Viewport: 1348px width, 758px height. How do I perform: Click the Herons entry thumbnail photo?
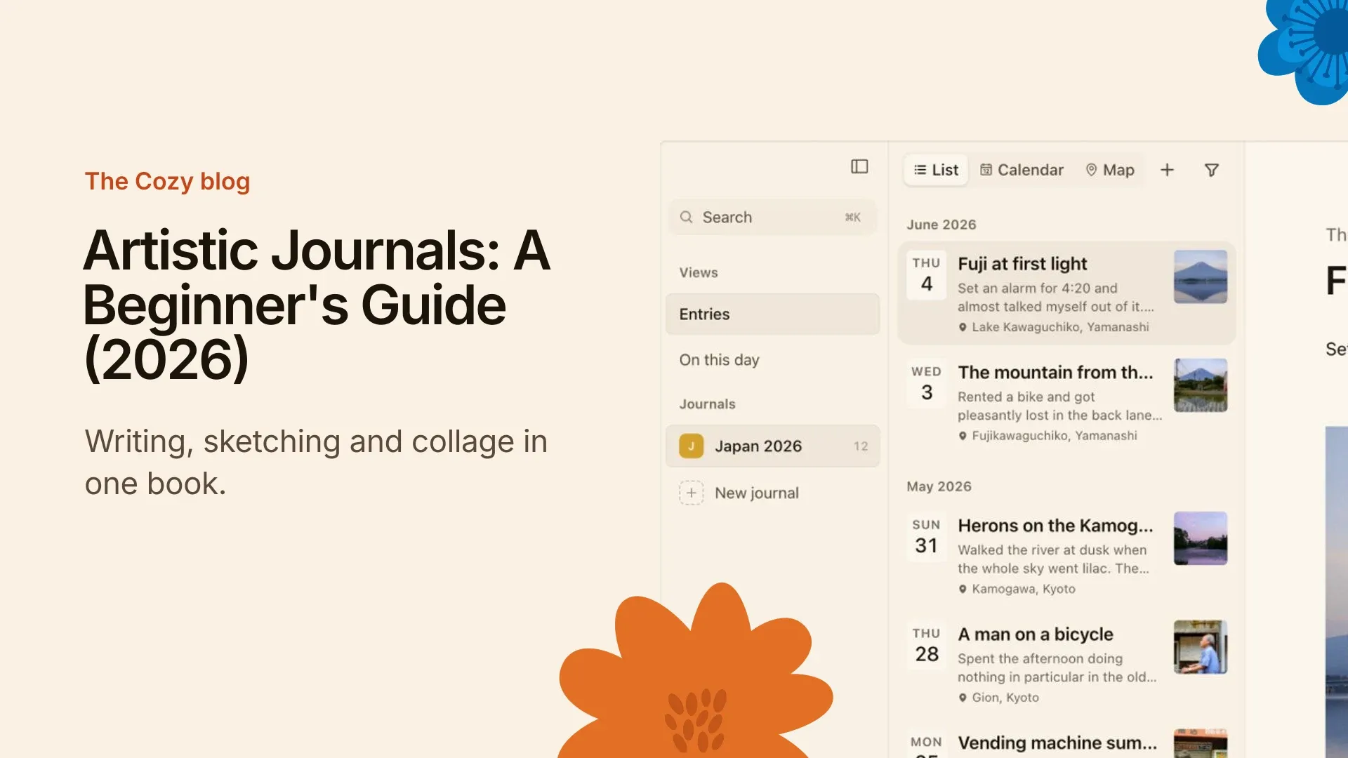pos(1201,538)
